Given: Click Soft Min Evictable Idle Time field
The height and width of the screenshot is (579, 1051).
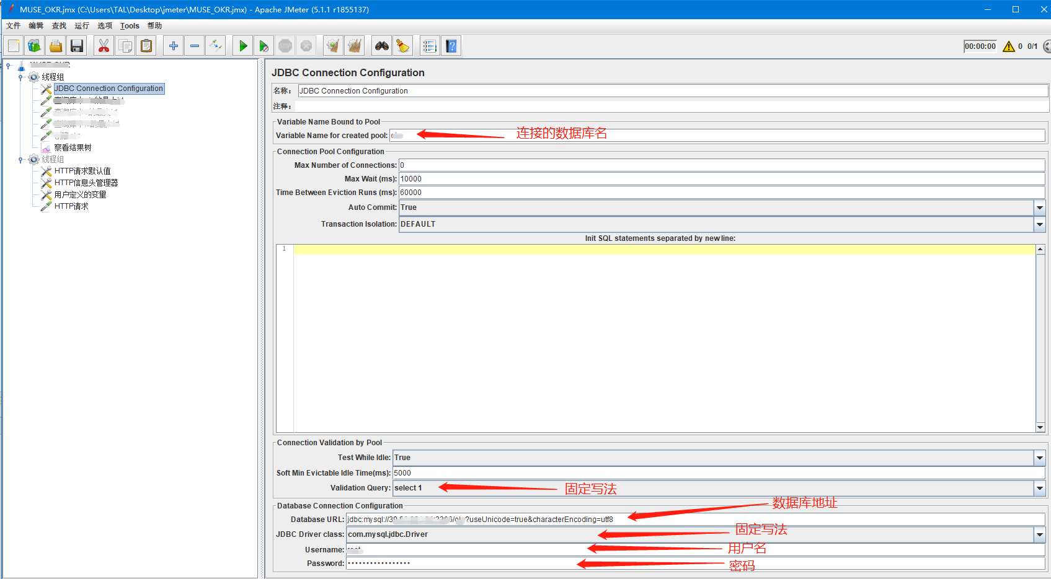Looking at the screenshot, I should point(719,473).
